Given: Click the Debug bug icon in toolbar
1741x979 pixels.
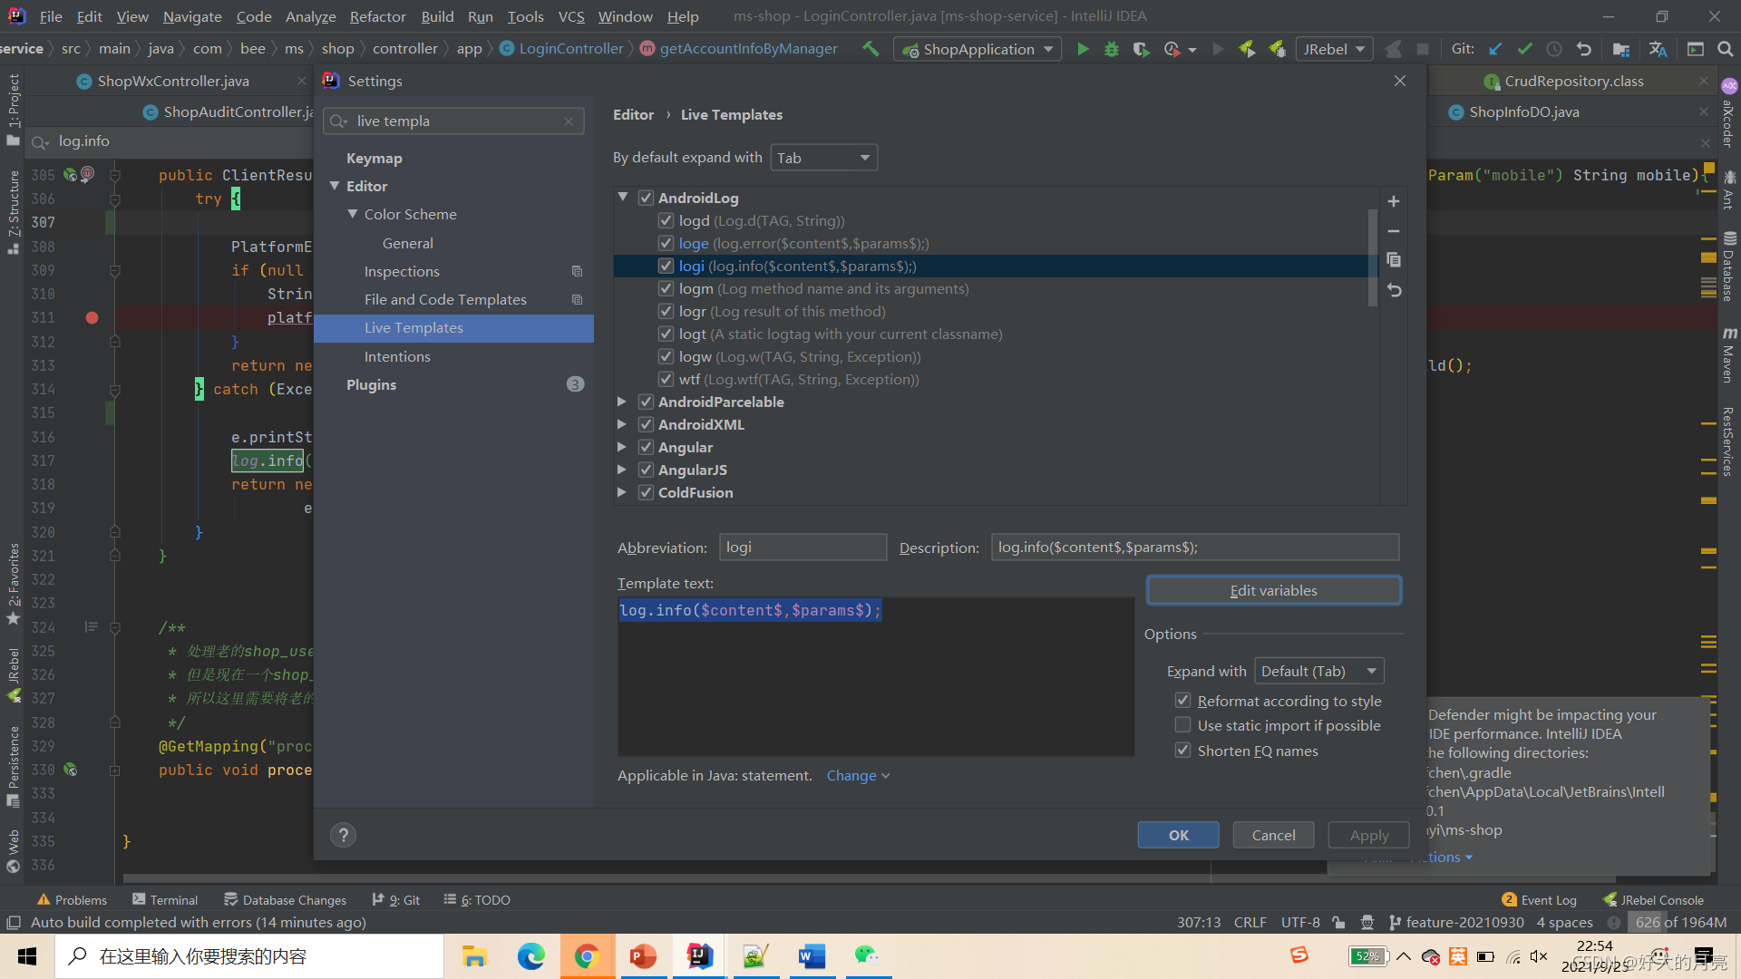Looking at the screenshot, I should click(1112, 49).
